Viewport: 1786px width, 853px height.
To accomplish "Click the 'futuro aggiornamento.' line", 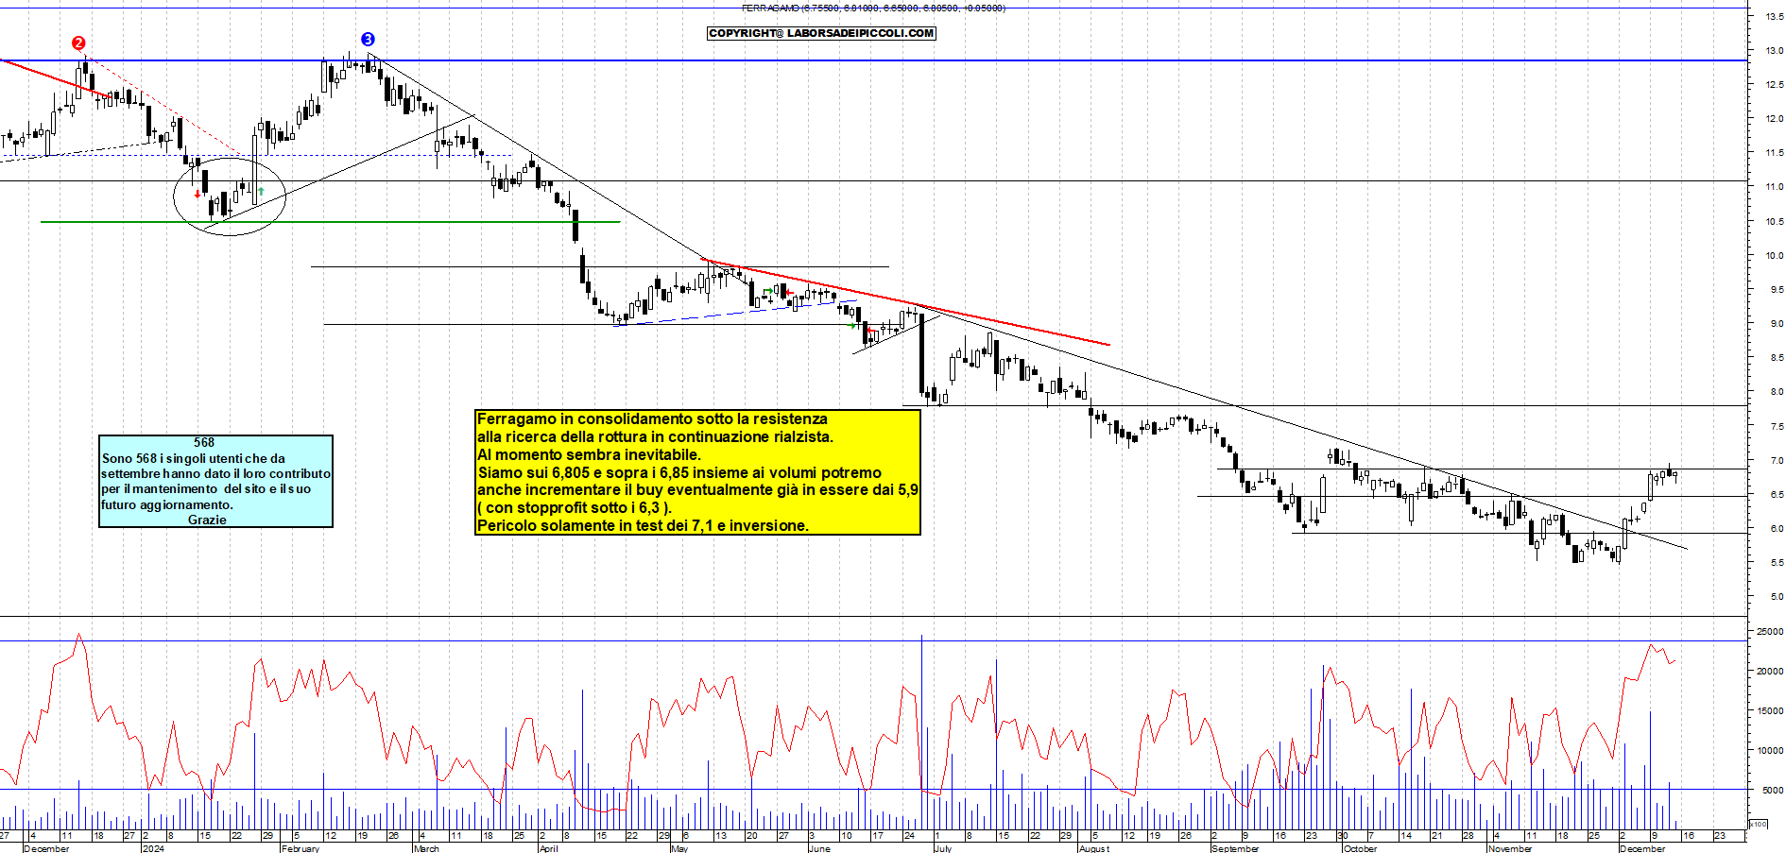I will tap(167, 504).
